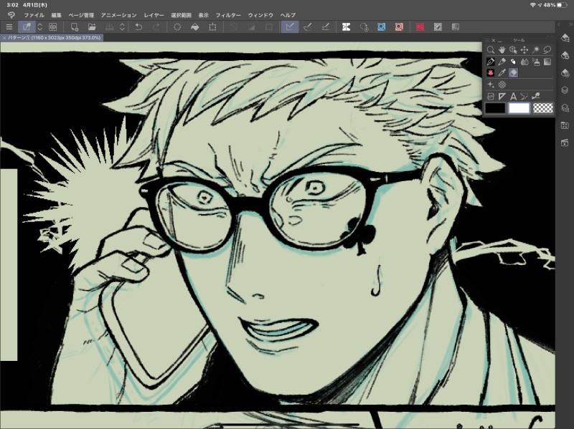Click the stepper arrows beside Save icon

122,27
